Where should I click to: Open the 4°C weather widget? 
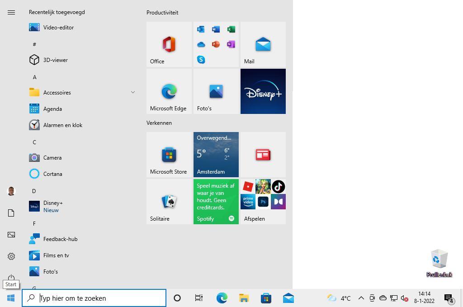coord(339,298)
